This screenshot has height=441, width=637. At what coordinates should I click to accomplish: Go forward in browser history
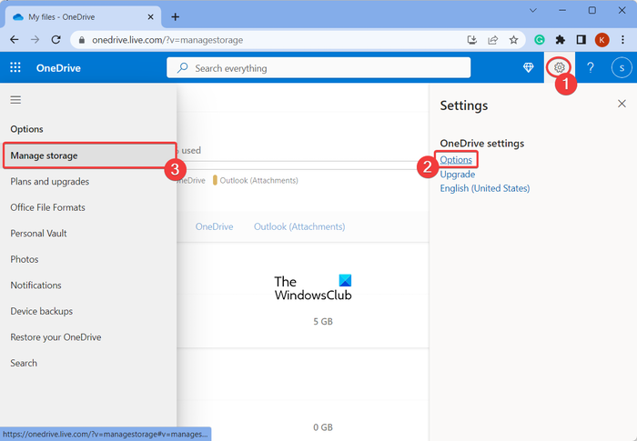(35, 40)
